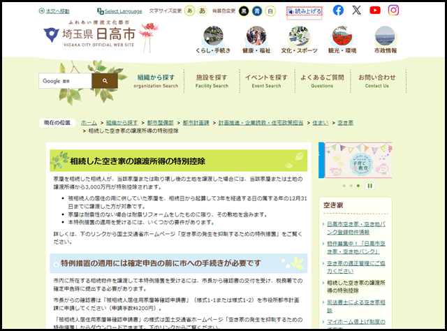Open お問い合わせ contact page

coord(377,81)
